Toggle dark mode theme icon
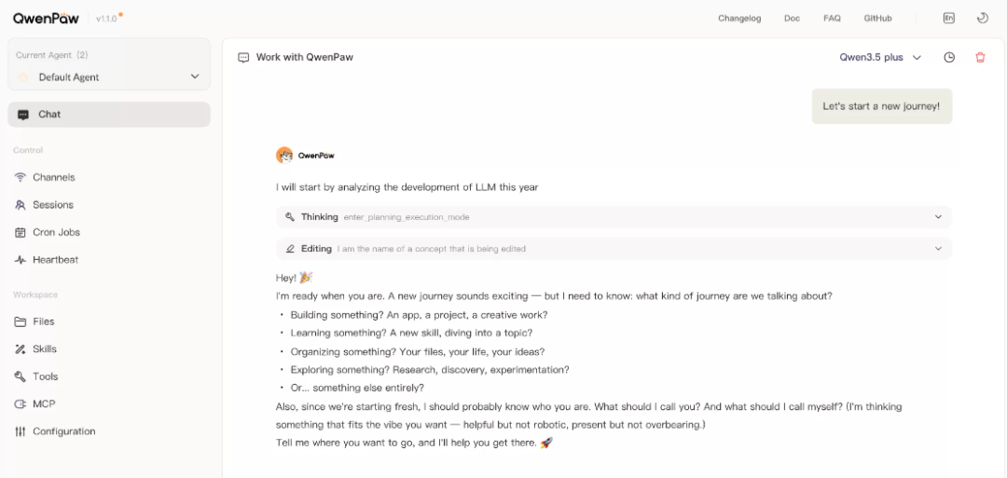Image resolution: width=1007 pixels, height=478 pixels. click(982, 18)
